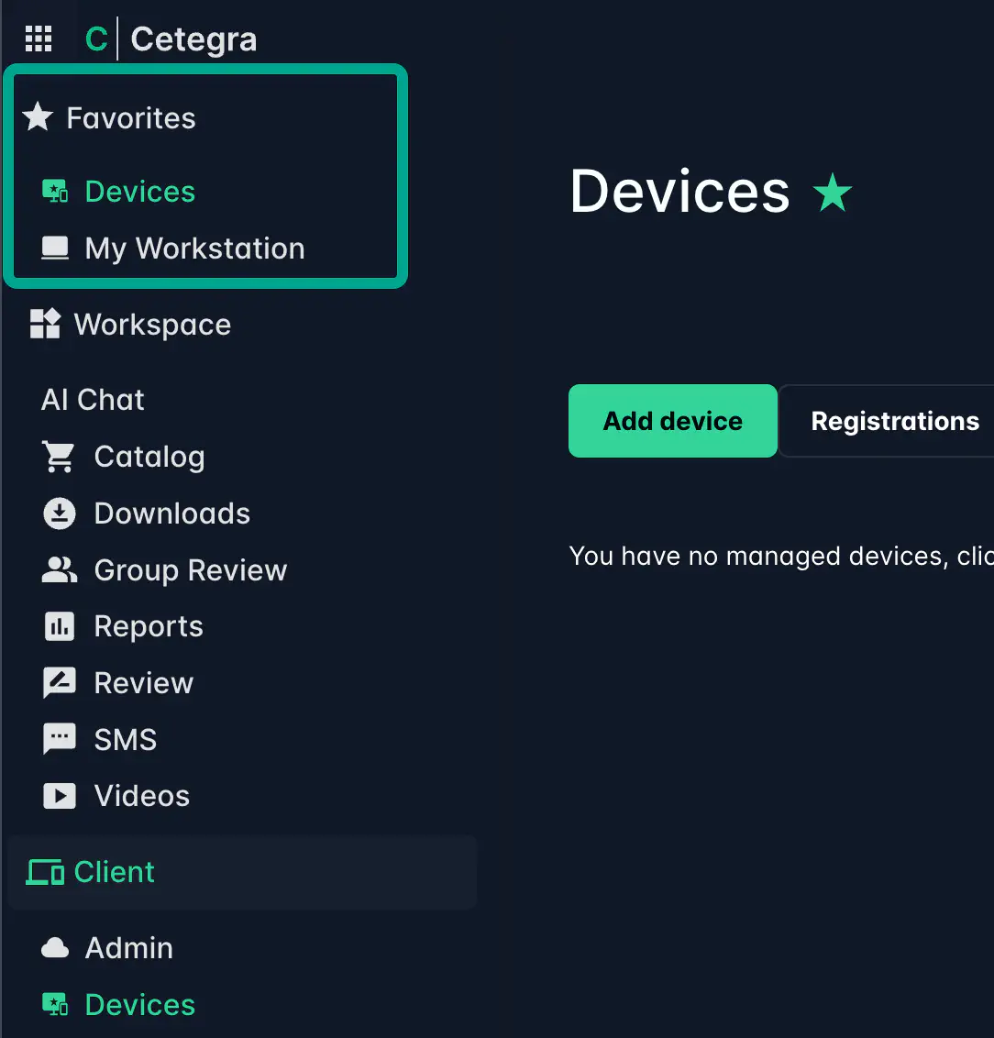Click the Videos play icon
This screenshot has height=1038, width=994.
pos(60,796)
